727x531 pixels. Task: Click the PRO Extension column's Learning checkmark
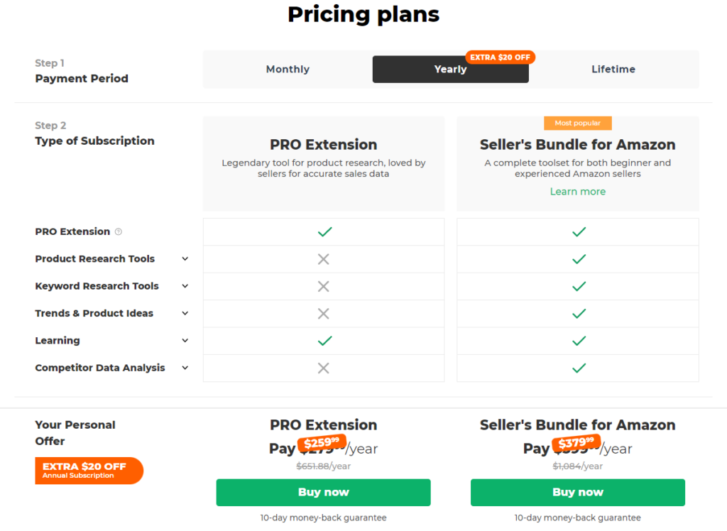pyautogui.click(x=324, y=341)
